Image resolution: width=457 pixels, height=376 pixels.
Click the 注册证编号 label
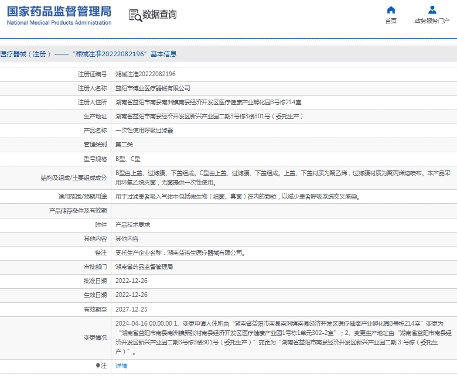(93, 74)
